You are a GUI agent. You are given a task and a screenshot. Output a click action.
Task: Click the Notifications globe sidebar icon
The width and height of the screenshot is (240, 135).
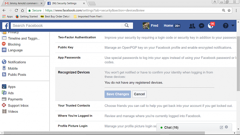(4, 62)
